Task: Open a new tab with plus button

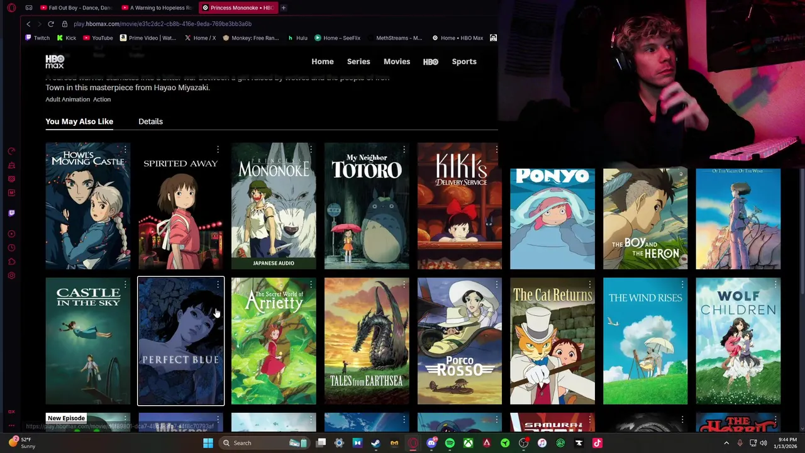Action: coord(284,8)
